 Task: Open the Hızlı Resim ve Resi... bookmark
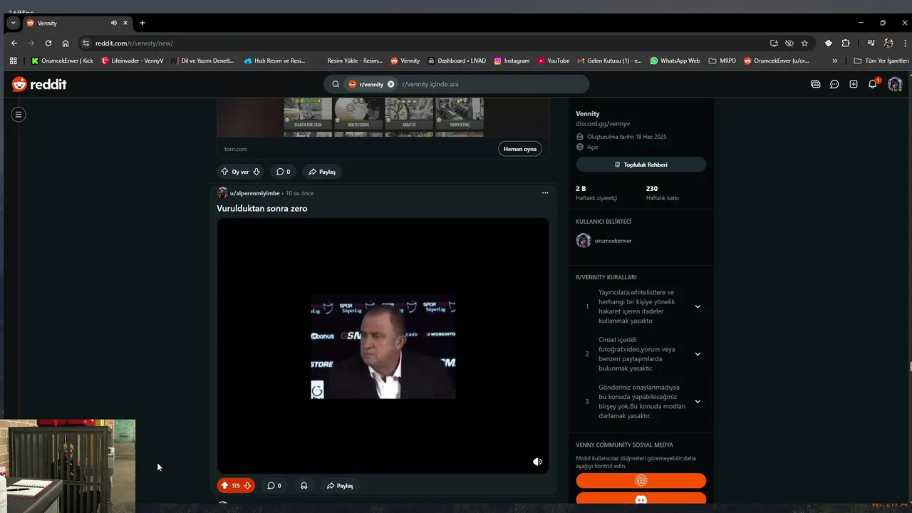[274, 61]
